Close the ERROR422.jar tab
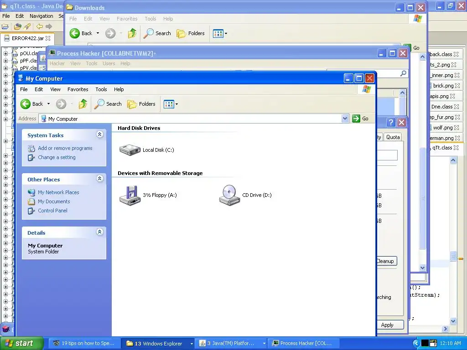Image resolution: width=467 pixels, height=350 pixels. click(48, 38)
